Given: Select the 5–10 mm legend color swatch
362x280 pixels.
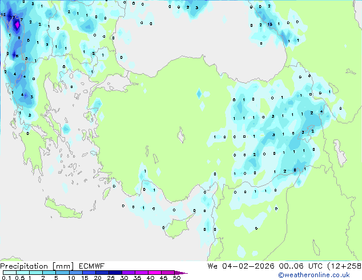Looking at the screenshot, I should click(62, 273).
